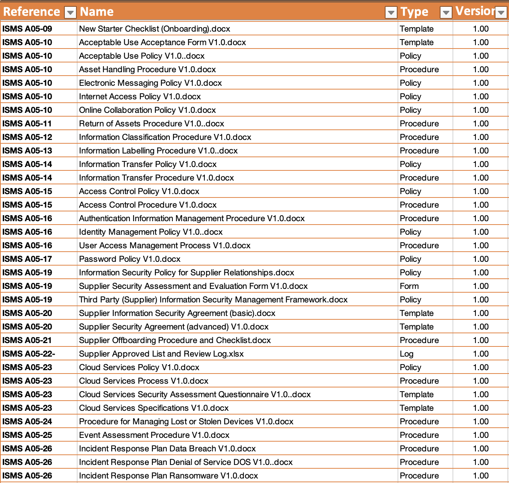509x483 pixels.
Task: Select Third Party (Supplier) Information Security Management Framework.docx
Action: [x=238, y=299]
